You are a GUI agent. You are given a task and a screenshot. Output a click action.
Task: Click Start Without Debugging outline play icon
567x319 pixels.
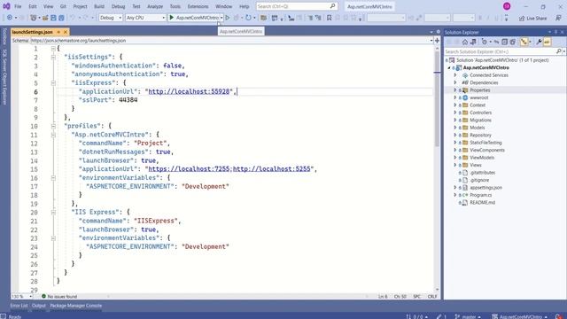228,18
